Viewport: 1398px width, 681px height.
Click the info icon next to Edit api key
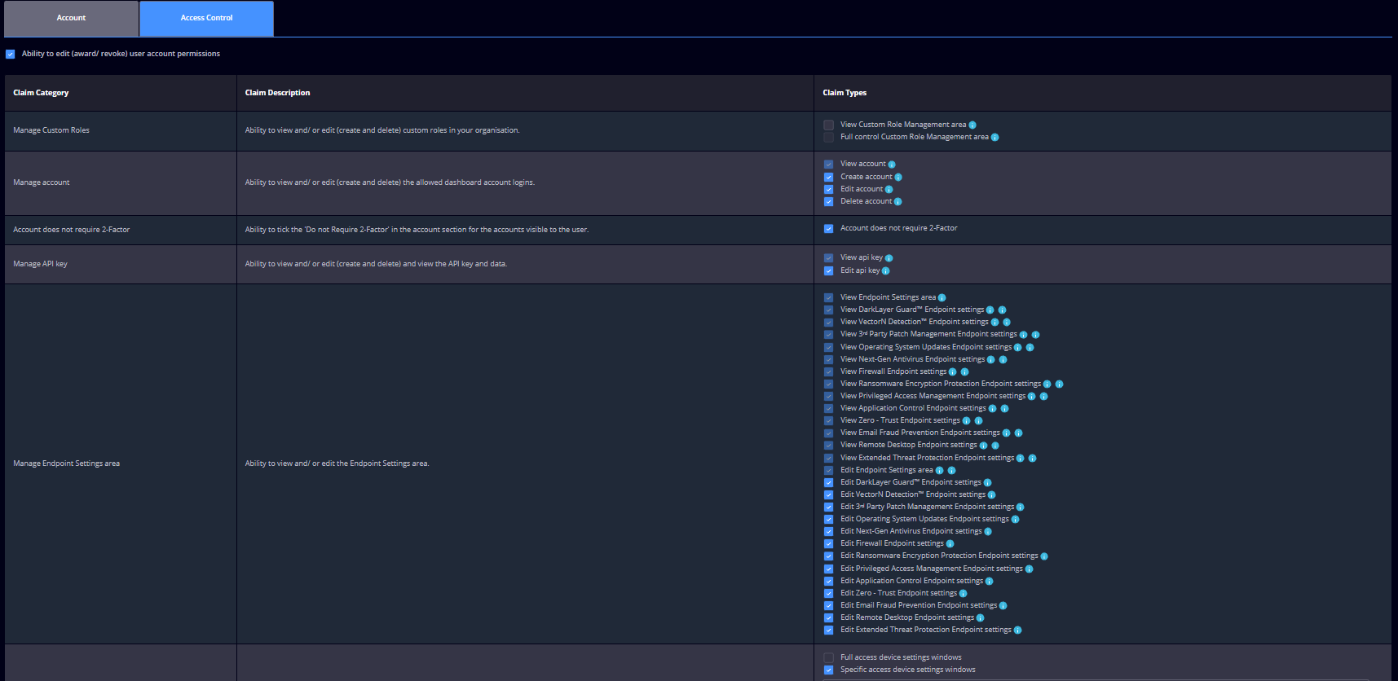(885, 271)
